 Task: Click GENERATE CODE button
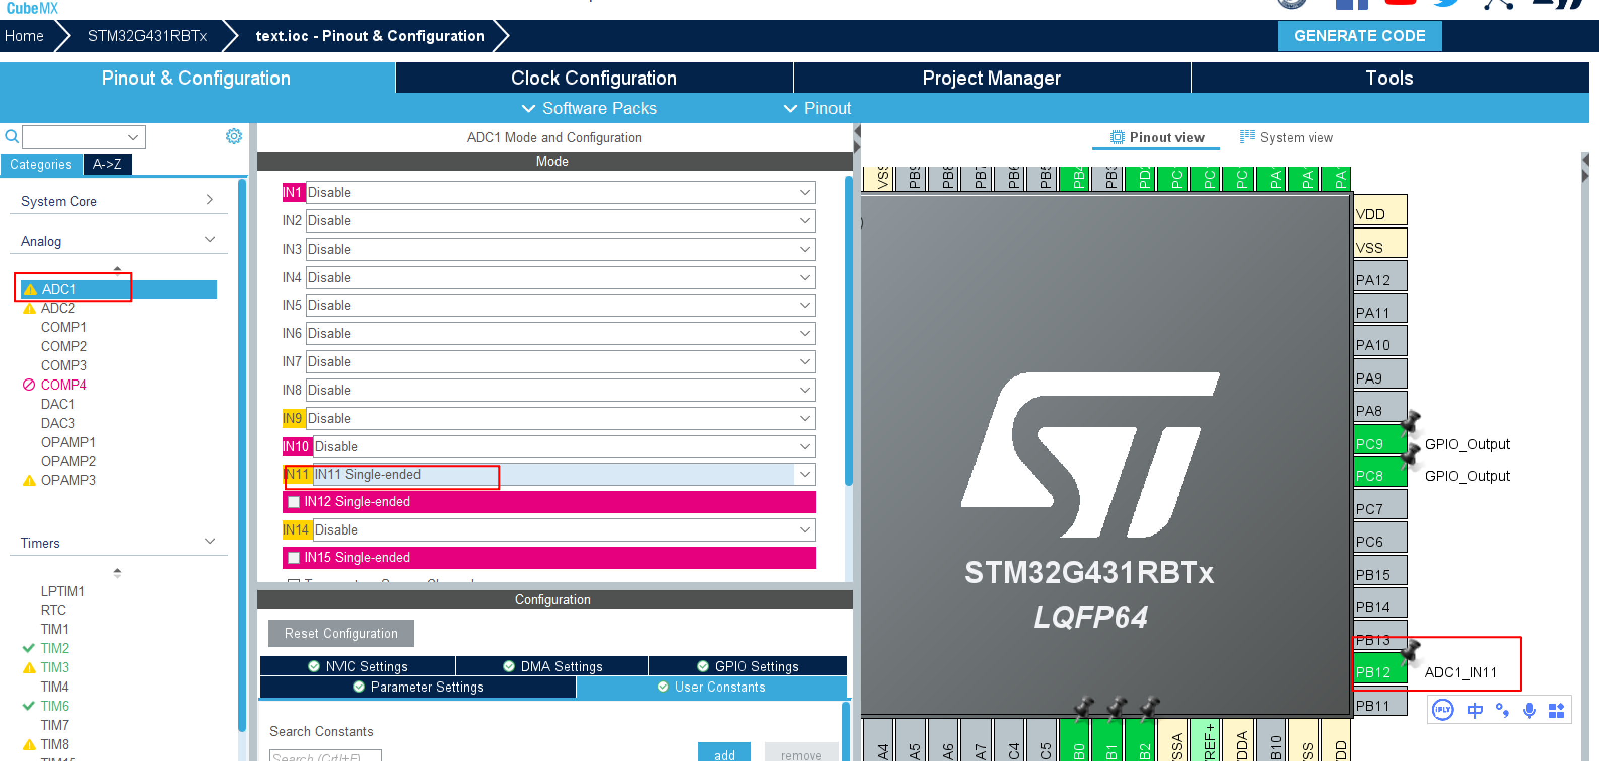(1359, 36)
